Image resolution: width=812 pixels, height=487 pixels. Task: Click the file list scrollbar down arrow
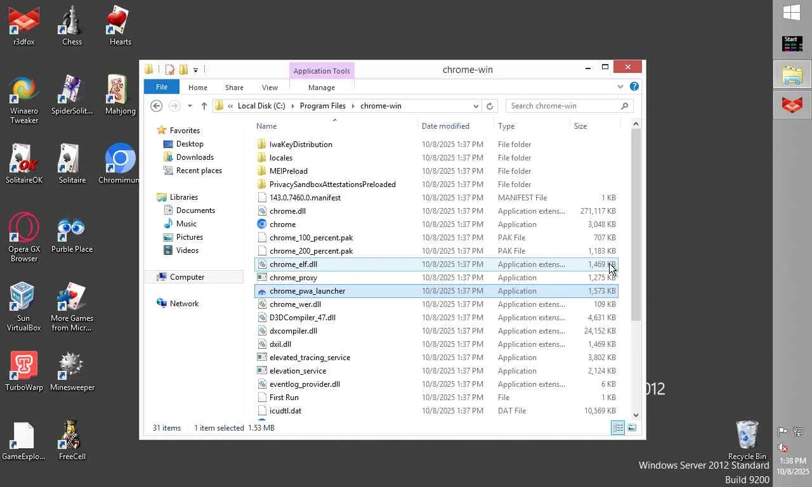click(x=636, y=415)
